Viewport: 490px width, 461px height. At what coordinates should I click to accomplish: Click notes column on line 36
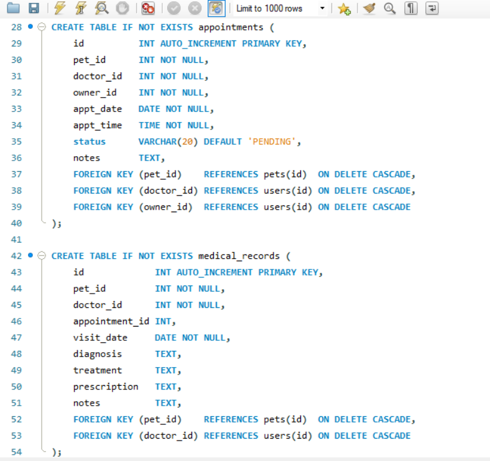(86, 158)
